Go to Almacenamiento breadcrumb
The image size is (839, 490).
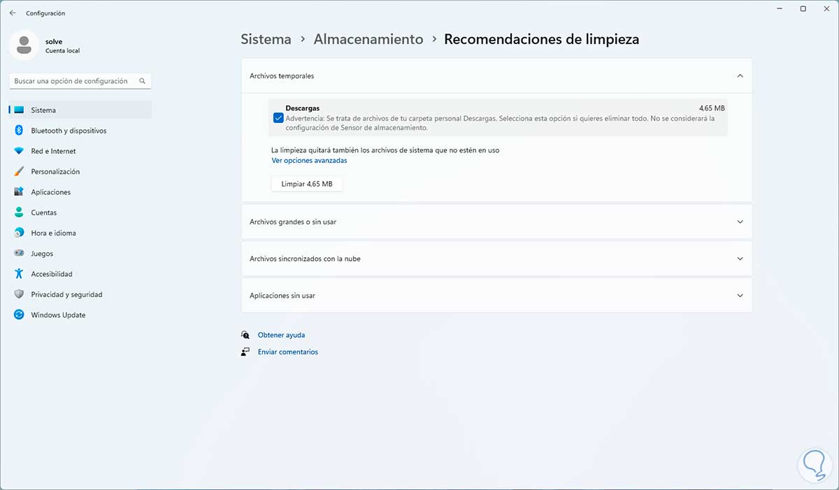click(x=368, y=39)
